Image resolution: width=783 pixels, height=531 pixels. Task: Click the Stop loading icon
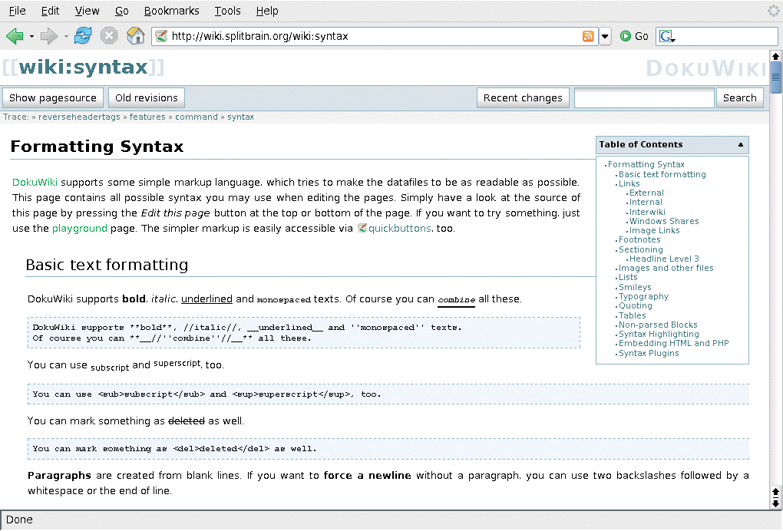(x=109, y=36)
